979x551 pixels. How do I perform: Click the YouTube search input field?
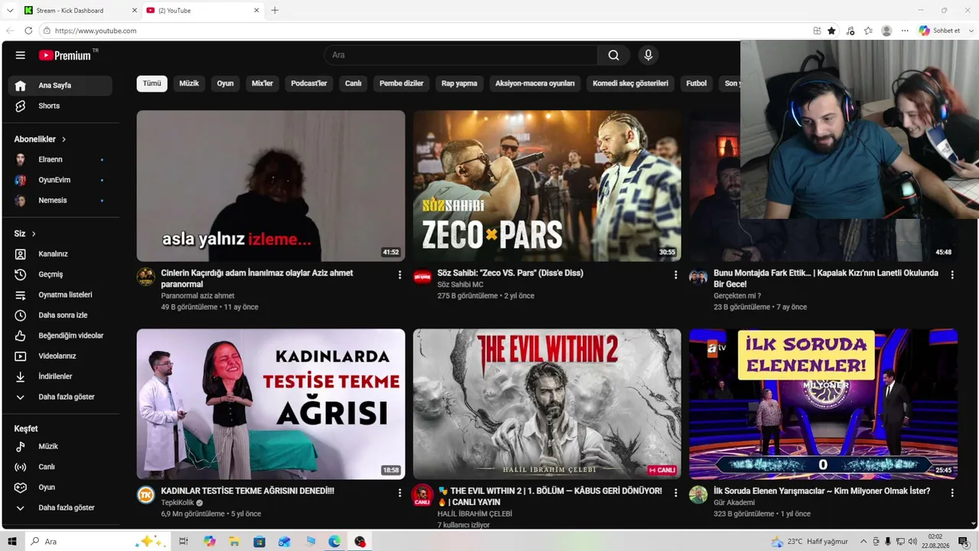coord(461,55)
